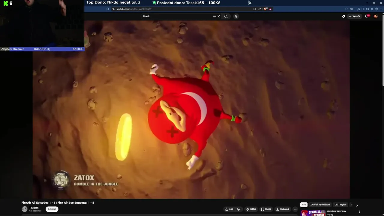Restore down the browser window
The height and width of the screenshot is (216, 384).
click(374, 3)
